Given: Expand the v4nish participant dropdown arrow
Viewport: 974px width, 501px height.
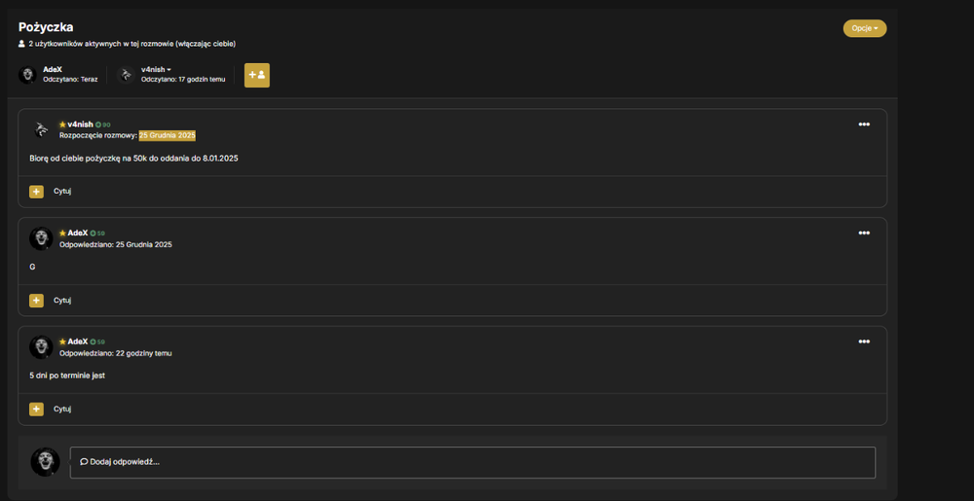Looking at the screenshot, I should click(169, 69).
